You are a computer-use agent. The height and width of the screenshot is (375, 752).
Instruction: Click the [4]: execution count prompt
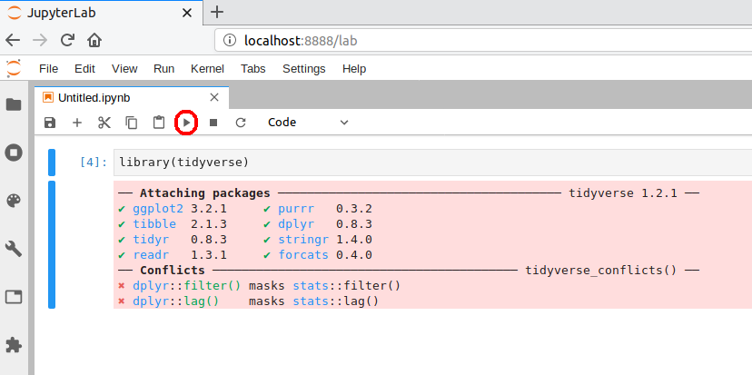94,163
